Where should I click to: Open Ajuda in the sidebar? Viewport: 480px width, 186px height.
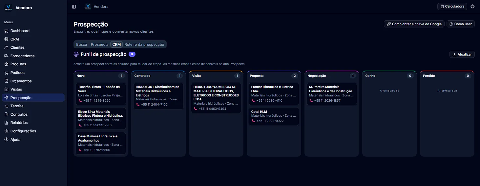[x=33, y=140]
